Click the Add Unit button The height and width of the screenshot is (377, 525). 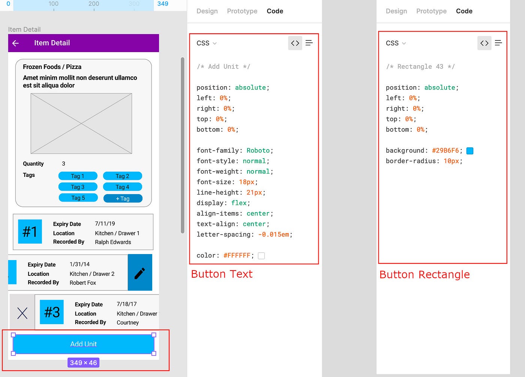tap(83, 344)
